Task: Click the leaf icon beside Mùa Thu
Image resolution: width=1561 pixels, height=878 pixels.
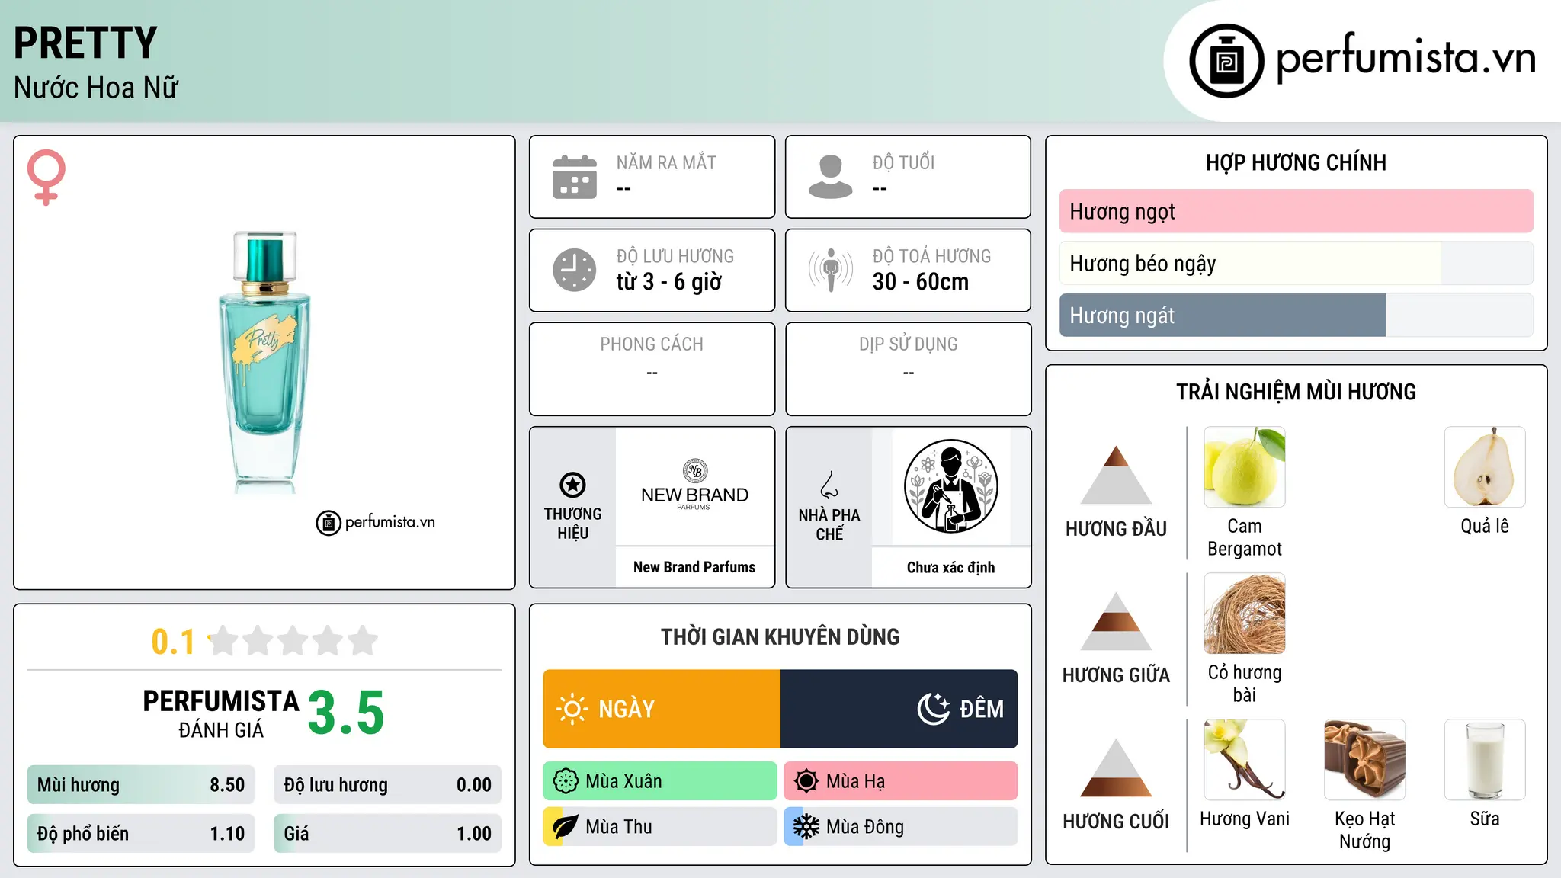Action: point(566,827)
